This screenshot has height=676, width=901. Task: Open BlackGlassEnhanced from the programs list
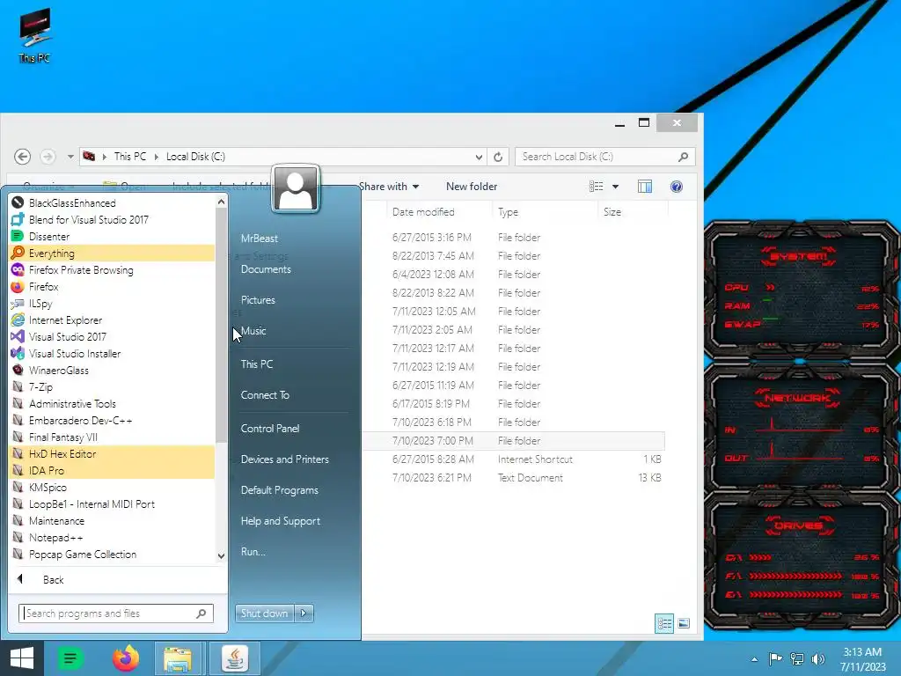pyautogui.click(x=112, y=203)
